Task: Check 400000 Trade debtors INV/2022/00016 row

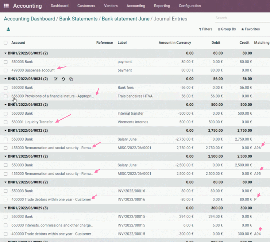Action: (5, 199)
